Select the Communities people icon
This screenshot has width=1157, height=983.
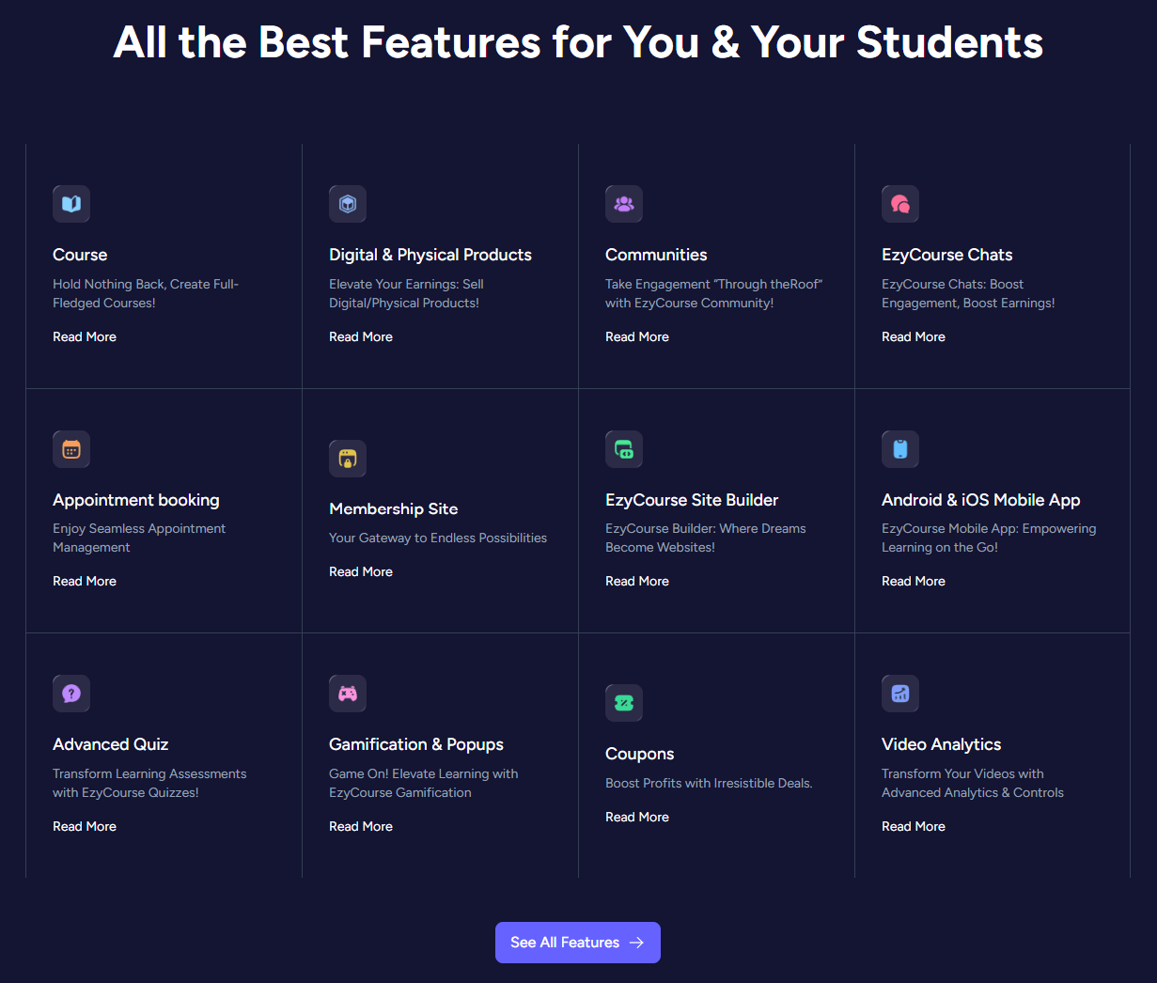coord(624,204)
